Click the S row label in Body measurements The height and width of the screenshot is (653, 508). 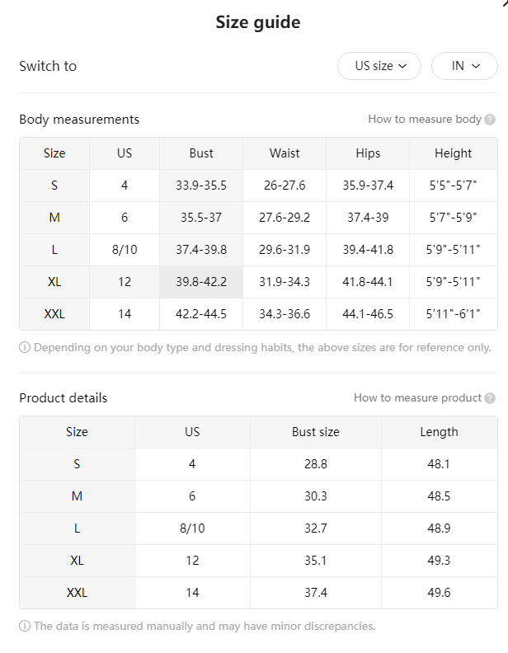[x=54, y=186]
